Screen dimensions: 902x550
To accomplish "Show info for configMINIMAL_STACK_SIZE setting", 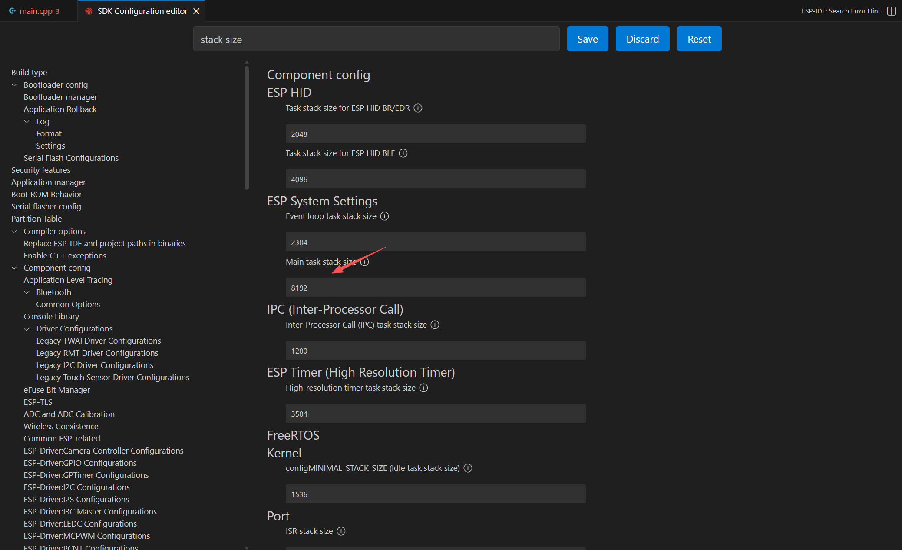I will click(468, 468).
